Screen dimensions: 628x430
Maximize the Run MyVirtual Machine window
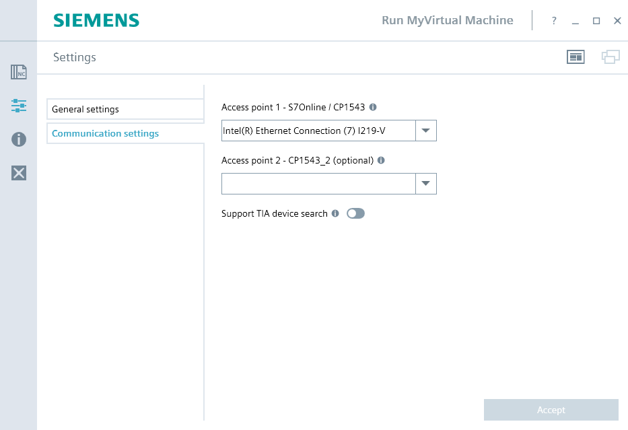coord(596,21)
